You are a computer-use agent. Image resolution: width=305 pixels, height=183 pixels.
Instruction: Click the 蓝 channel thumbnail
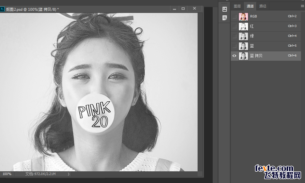click(243, 46)
